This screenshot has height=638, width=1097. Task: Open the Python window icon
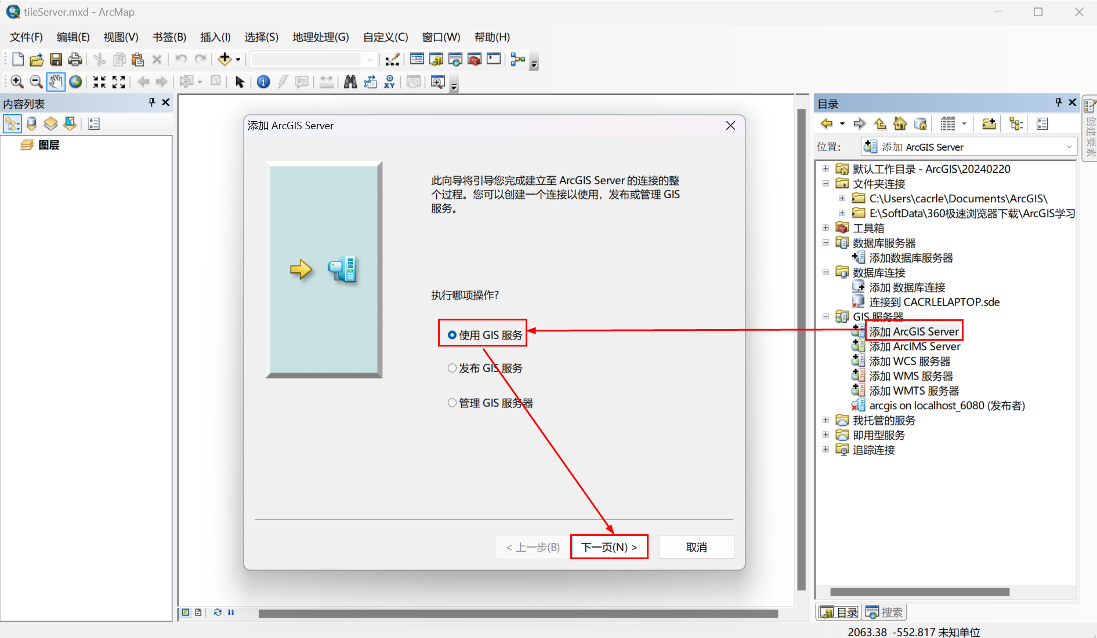pyautogui.click(x=494, y=59)
